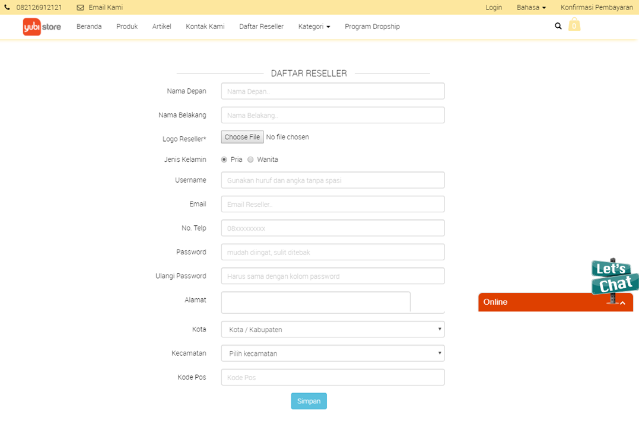This screenshot has height=427, width=639.
Task: Open the Artikel menu item
Action: 162,27
